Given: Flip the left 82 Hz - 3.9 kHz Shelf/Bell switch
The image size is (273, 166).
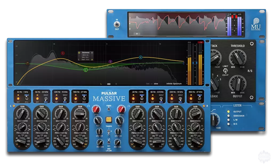Looking at the screenshot, I should tap(46, 99).
